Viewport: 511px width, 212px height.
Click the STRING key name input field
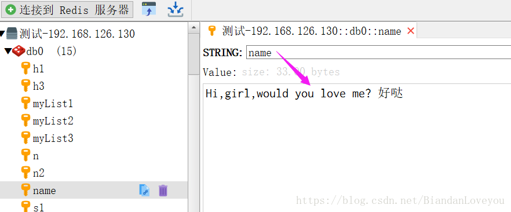click(378, 52)
